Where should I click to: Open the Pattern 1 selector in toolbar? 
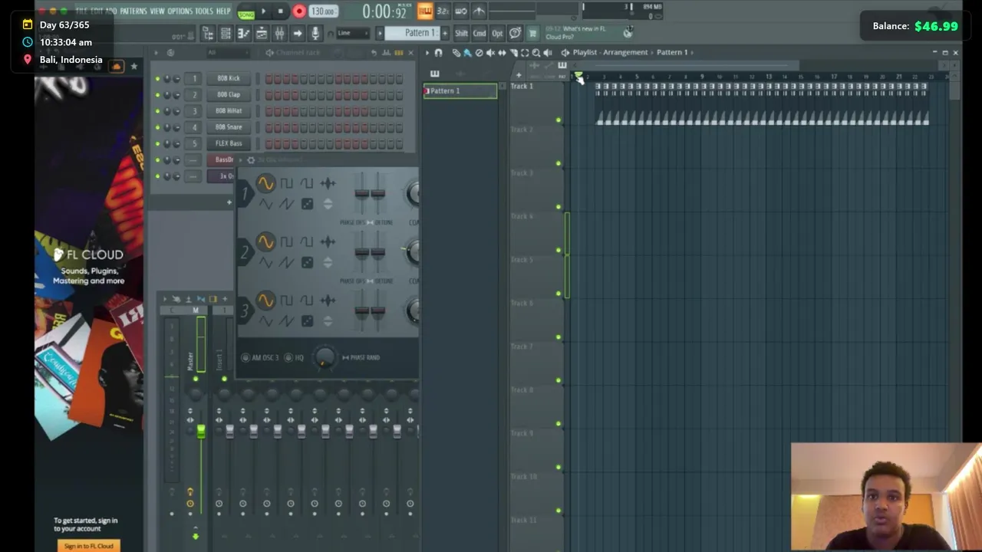[410, 33]
